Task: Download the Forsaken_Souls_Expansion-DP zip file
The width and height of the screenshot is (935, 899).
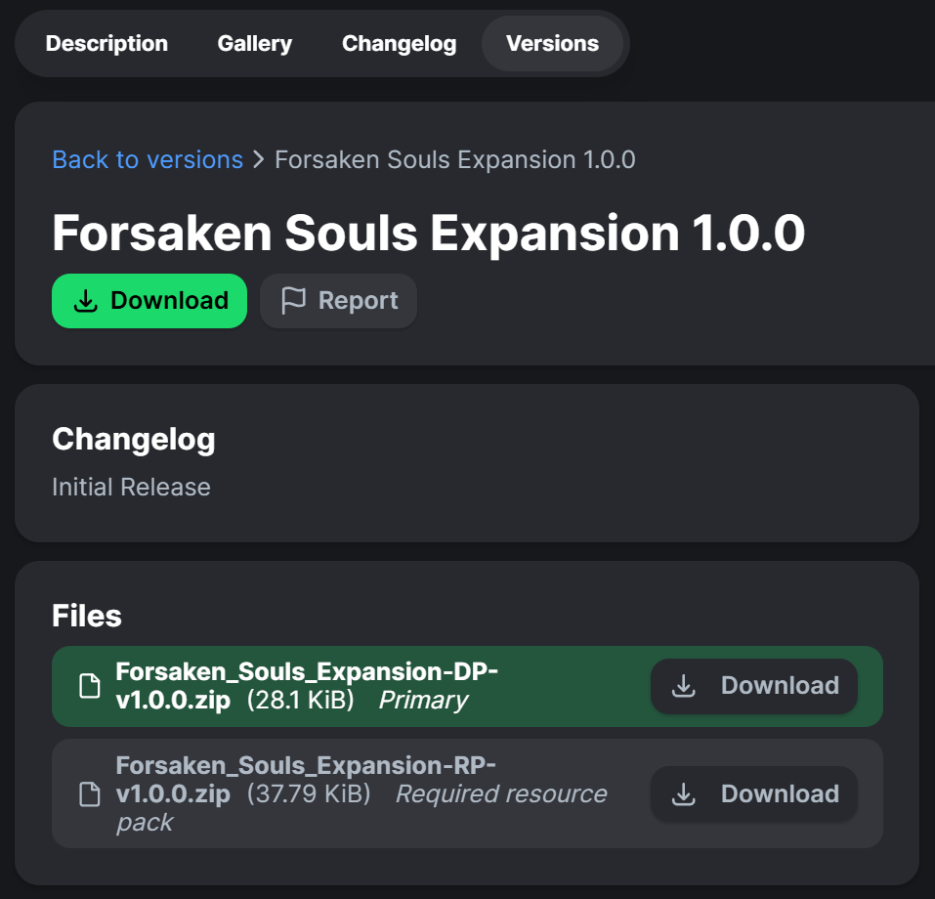Action: pyautogui.click(x=753, y=686)
